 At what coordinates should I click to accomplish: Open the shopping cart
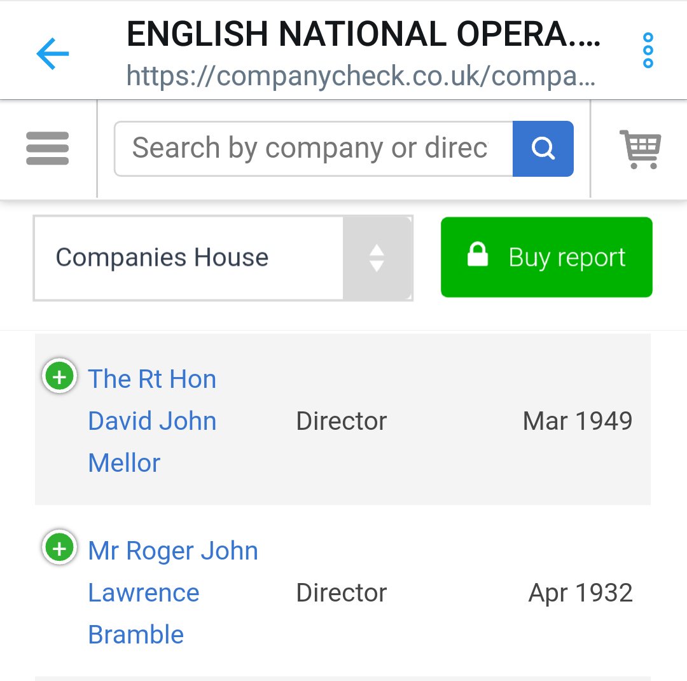[640, 149]
